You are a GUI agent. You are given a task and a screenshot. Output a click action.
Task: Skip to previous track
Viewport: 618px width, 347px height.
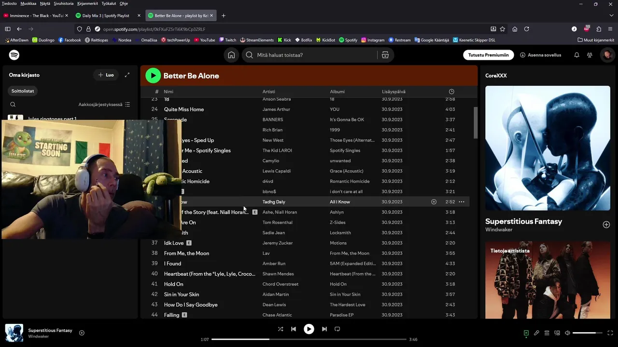pyautogui.click(x=294, y=329)
